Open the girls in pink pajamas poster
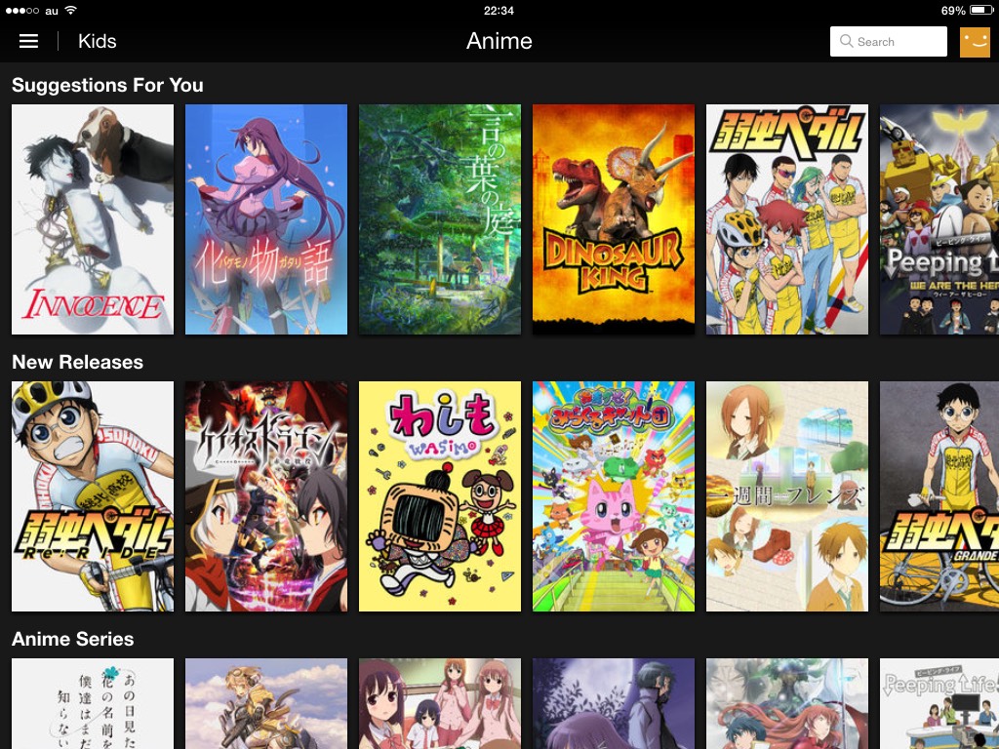 point(440,704)
